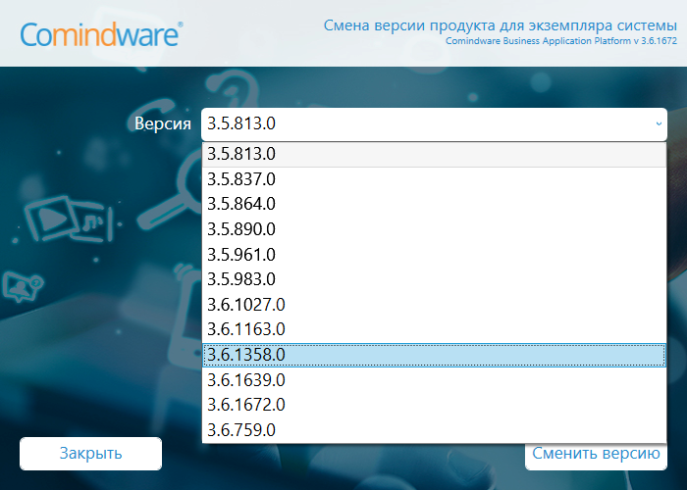Image resolution: width=687 pixels, height=490 pixels.
Task: Click the Закрыть button
Action: 90,454
